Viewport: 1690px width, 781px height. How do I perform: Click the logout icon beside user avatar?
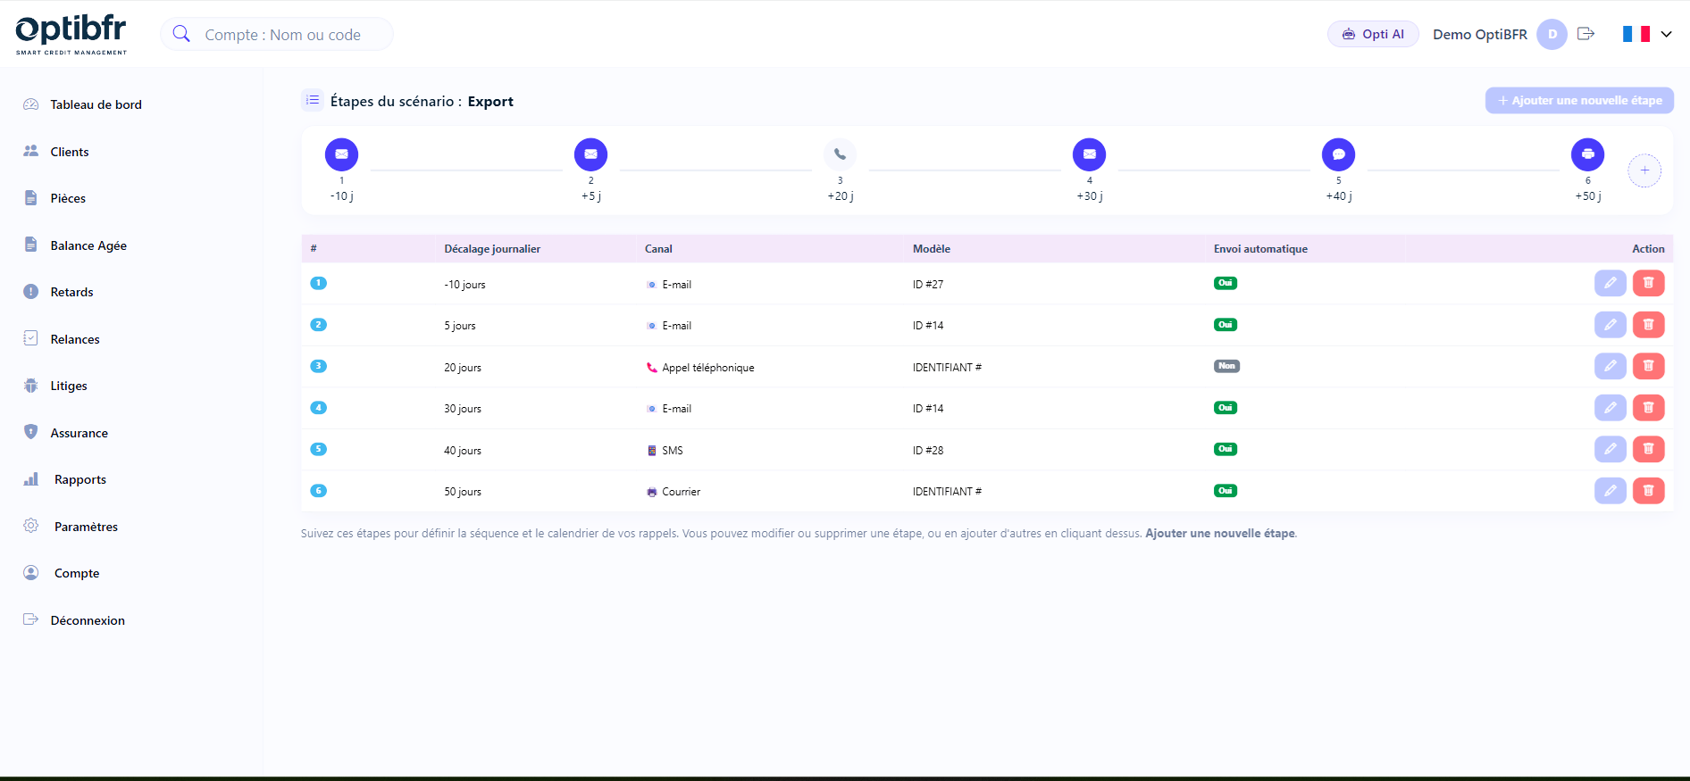(1585, 34)
